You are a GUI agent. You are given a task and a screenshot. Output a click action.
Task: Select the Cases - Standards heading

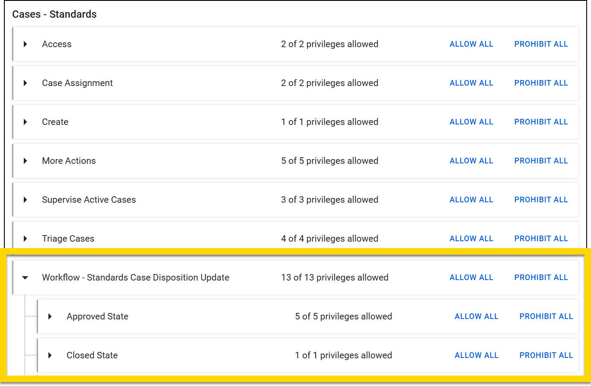[x=54, y=14]
